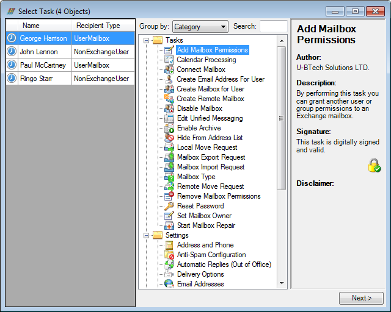
Task: Select the Connect Mailbox task
Action: pos(201,69)
